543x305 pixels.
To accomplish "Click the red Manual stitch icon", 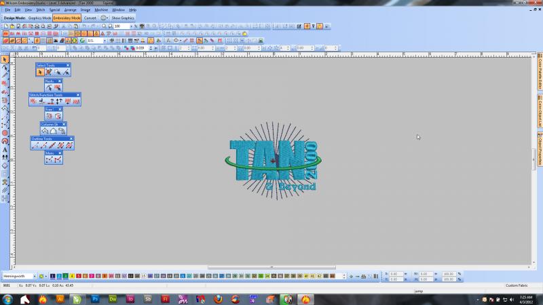I will (58, 159).
